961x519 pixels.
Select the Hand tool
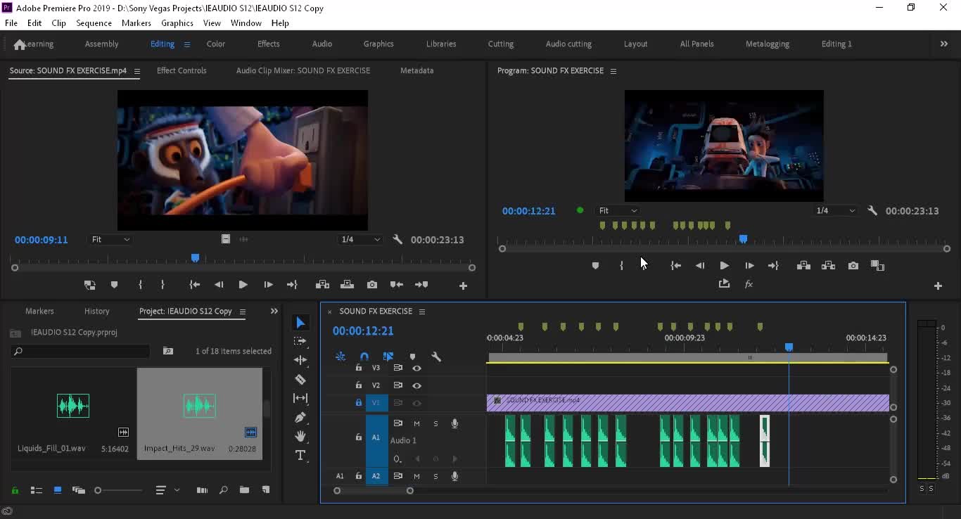300,436
